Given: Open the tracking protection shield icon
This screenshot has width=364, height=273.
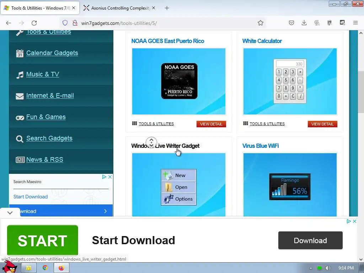Looking at the screenshot, I should pos(65,23).
